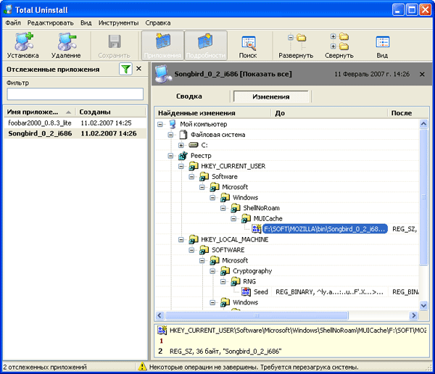The image size is (435, 374).
Task: Collapse the Cryptography node
Action: click(x=212, y=271)
